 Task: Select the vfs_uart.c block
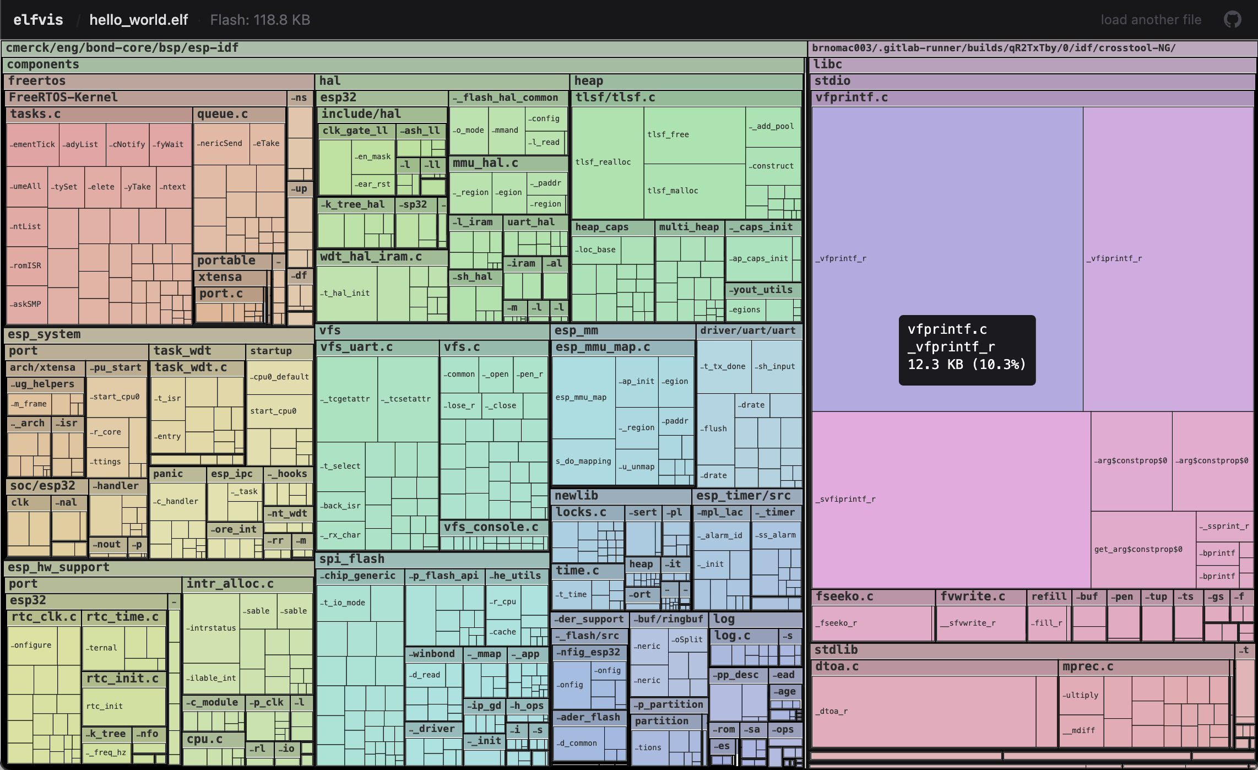356,347
